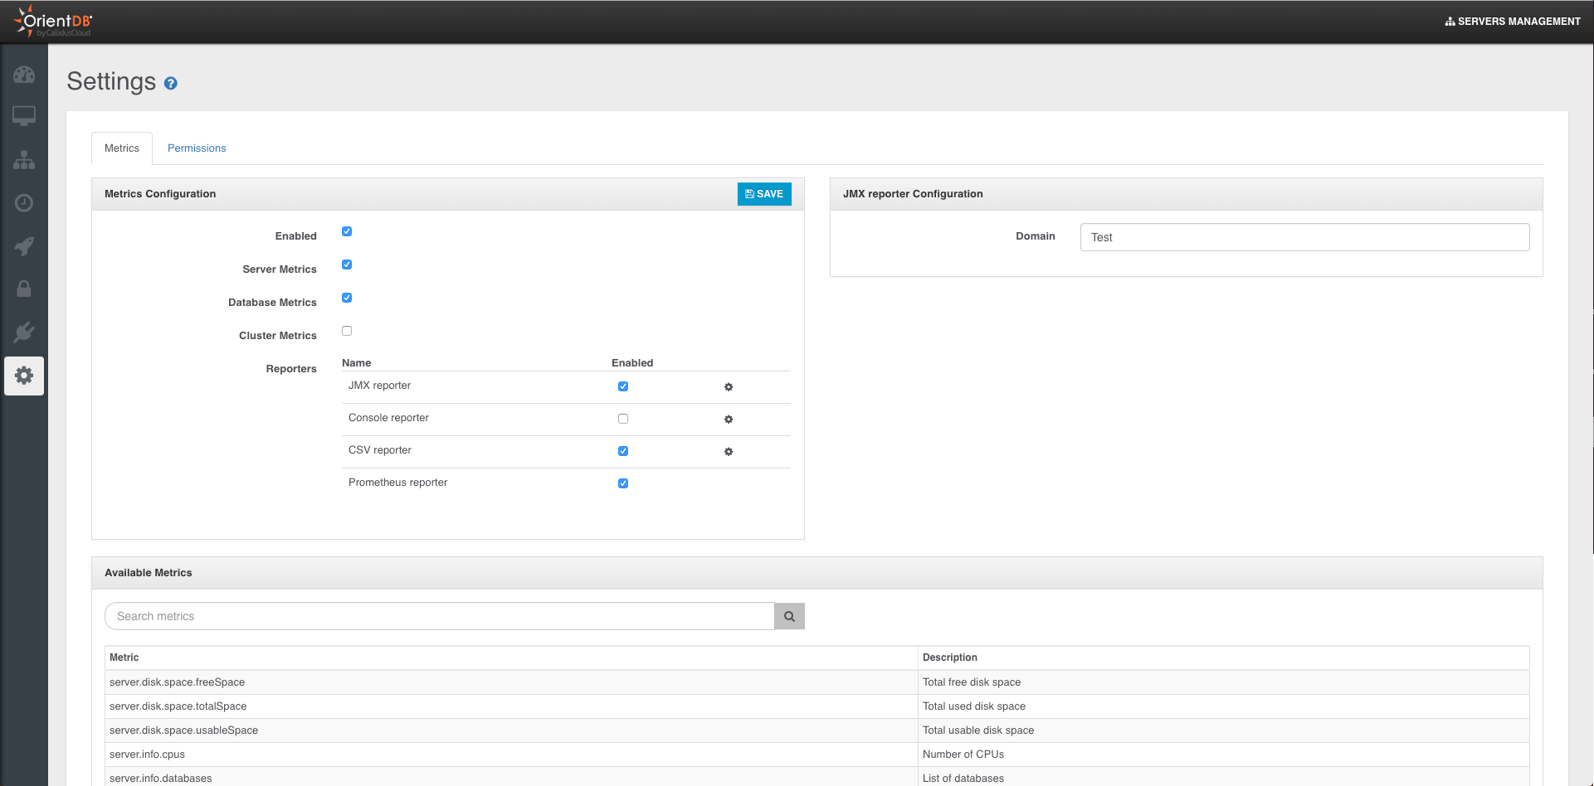This screenshot has height=786, width=1594.
Task: Click the clock icon in sidebar
Action: point(24,203)
